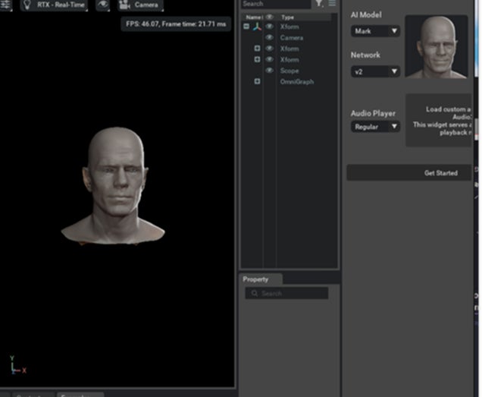This screenshot has height=397, width=482.
Task: Open the stage panel options hamburger icon
Action: pos(332,4)
